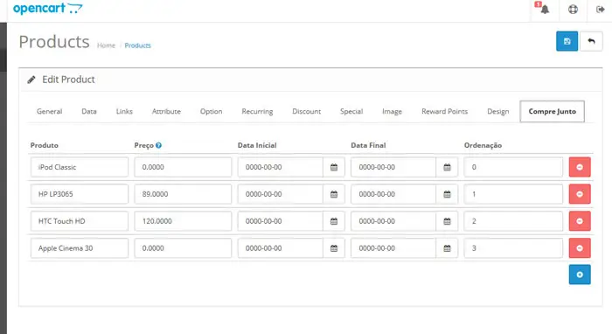Click the Ordenação field with value 0

[x=513, y=167]
